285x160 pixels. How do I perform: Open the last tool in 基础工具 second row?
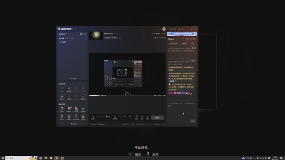[x=83, y=117]
